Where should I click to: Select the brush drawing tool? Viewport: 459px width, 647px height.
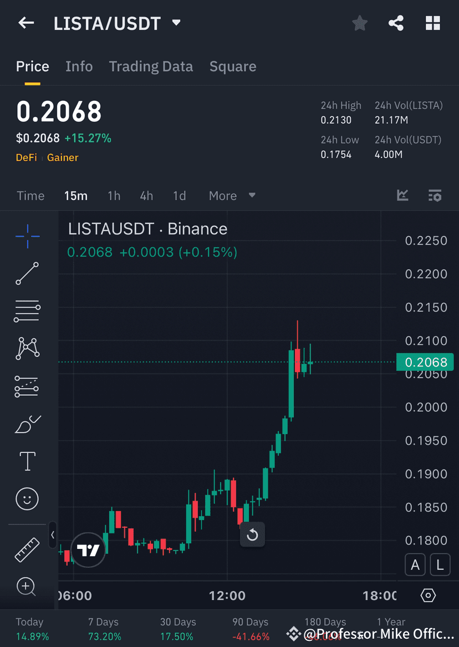point(27,424)
